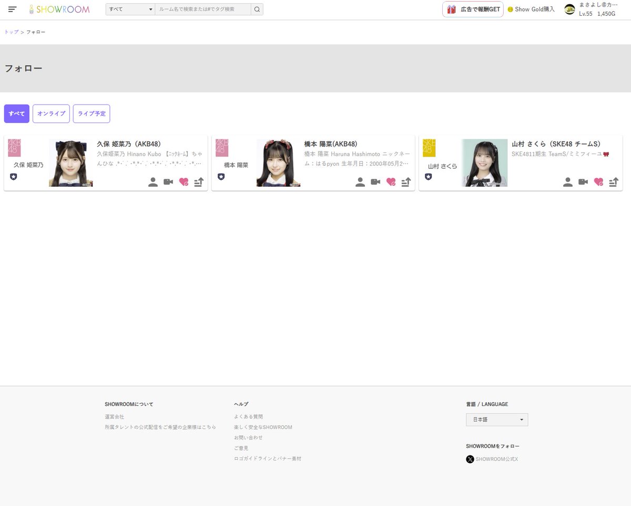Open the ご意見 footer link
The height and width of the screenshot is (506, 631).
tap(241, 448)
